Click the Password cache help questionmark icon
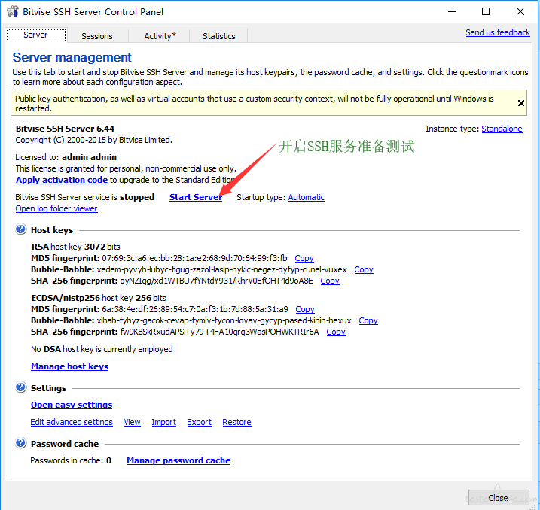 (20, 443)
